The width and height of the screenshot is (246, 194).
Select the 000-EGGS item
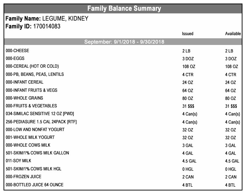click(x=15, y=58)
